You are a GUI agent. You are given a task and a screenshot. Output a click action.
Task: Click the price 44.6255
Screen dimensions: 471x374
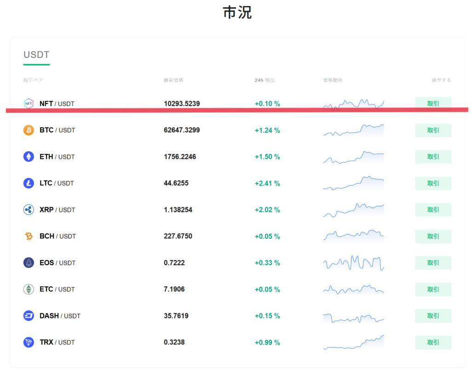pyautogui.click(x=176, y=183)
